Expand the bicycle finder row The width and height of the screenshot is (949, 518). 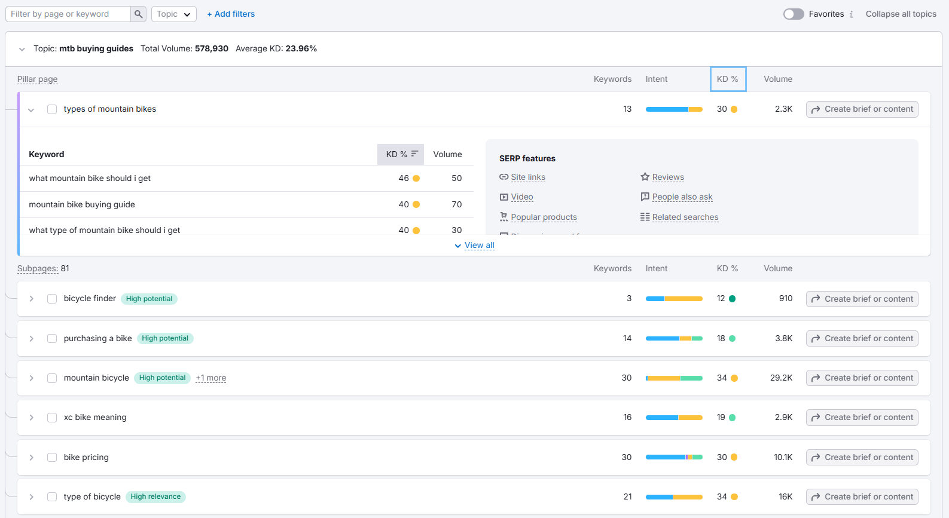pos(32,299)
